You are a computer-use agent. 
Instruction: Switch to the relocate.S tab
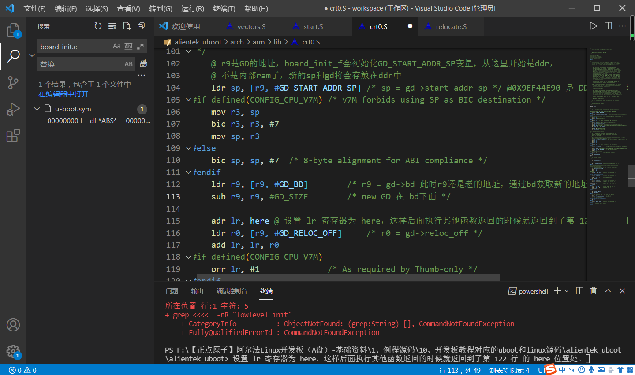(451, 26)
